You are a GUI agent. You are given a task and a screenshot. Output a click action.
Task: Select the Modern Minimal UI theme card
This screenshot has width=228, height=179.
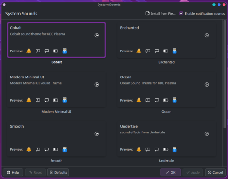(x=57, y=89)
